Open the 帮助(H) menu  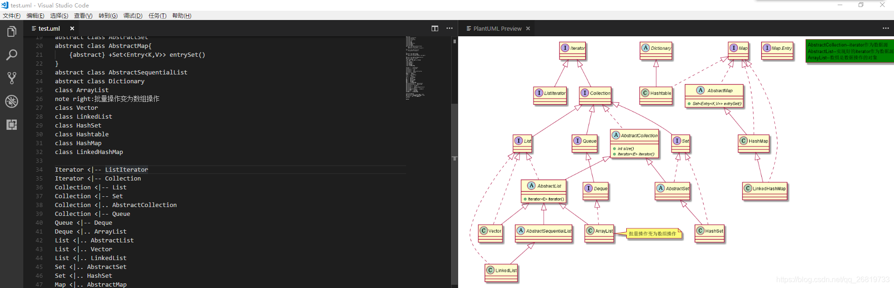tap(182, 16)
